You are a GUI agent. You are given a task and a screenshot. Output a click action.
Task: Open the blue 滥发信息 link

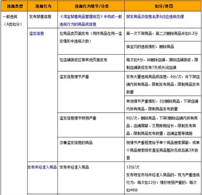click(x=37, y=33)
